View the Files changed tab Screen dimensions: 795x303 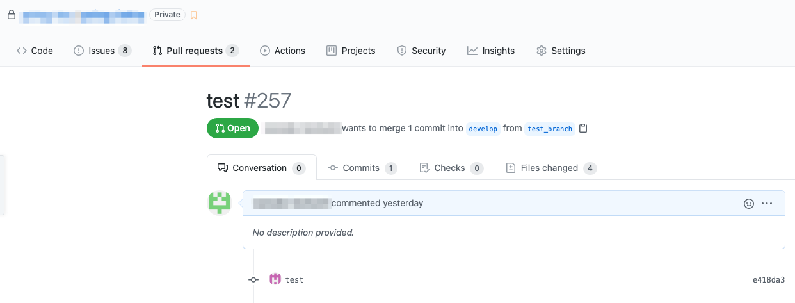pyautogui.click(x=549, y=168)
